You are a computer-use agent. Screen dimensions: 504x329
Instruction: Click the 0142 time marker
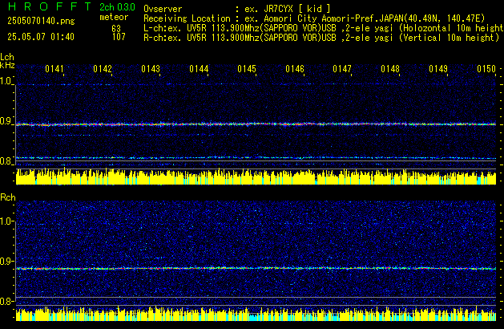[103, 69]
